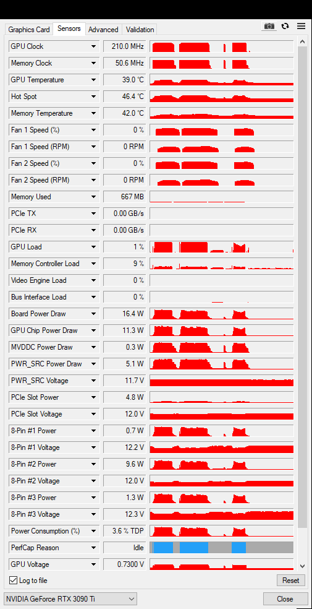Image resolution: width=312 pixels, height=609 pixels.
Task: Expand the Fan 2 Speed (%) dropdown arrow
Action: point(93,163)
